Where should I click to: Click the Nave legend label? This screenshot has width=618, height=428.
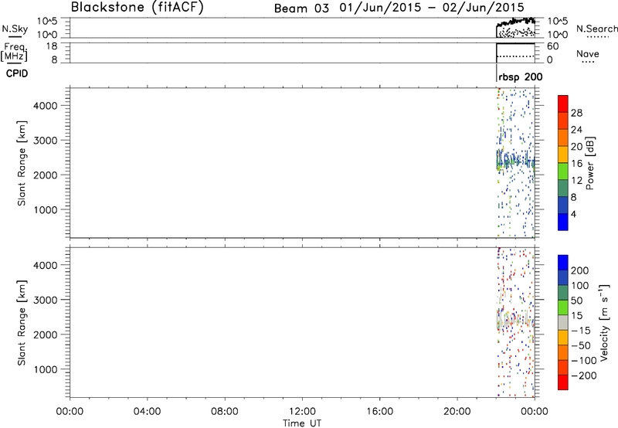click(588, 53)
